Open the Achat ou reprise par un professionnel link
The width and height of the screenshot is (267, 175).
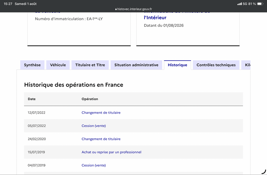111,152
